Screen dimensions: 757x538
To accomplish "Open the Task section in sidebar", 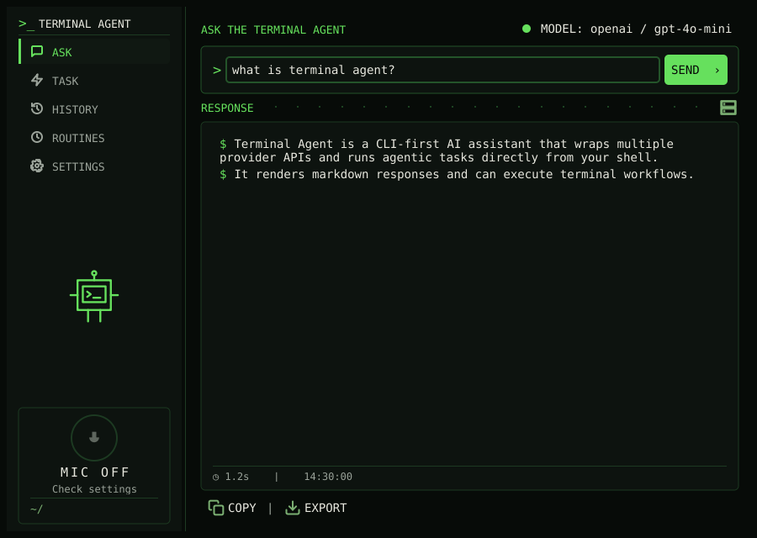I will point(94,81).
